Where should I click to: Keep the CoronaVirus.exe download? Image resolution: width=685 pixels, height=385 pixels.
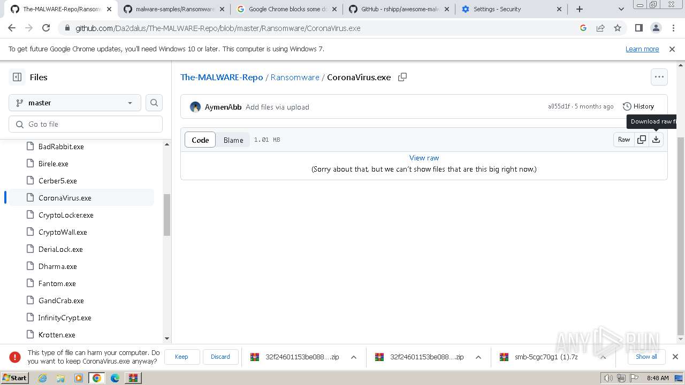(182, 357)
